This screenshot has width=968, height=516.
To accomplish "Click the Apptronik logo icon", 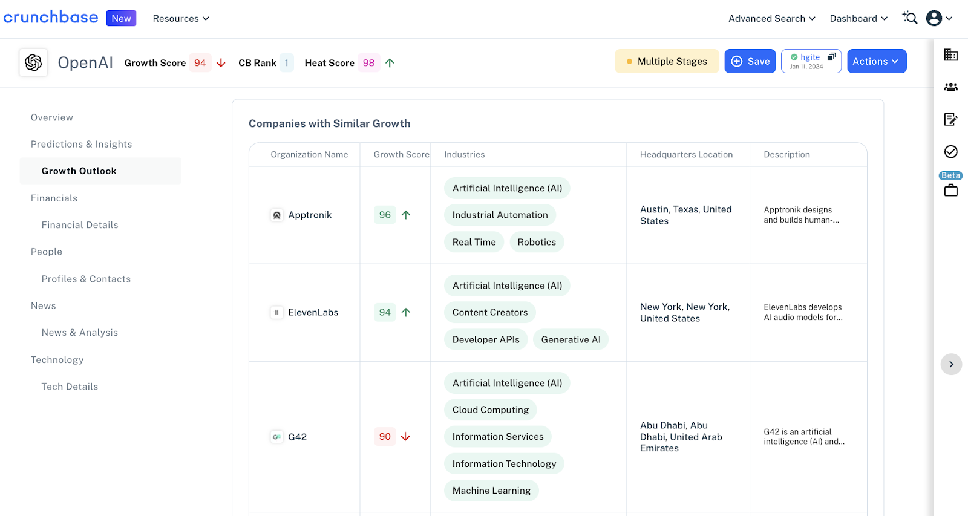I will [276, 215].
